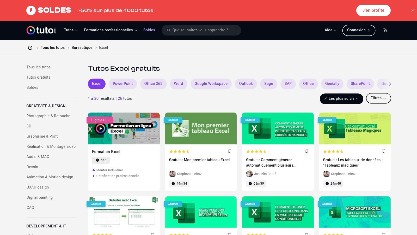The image size is (417, 235).
Task: Click the Josselin Baldé author name
Action: click(x=265, y=174)
